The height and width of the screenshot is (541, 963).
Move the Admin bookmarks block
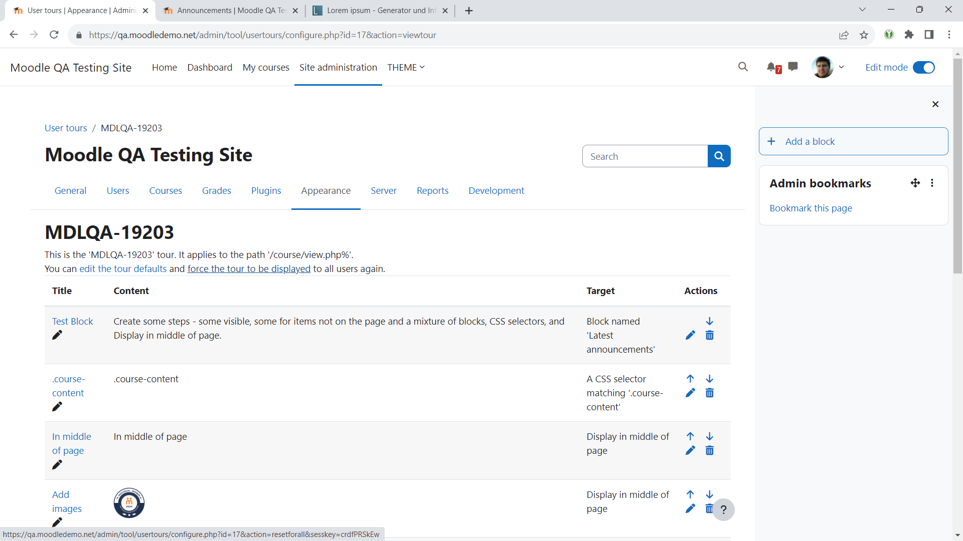pos(915,183)
